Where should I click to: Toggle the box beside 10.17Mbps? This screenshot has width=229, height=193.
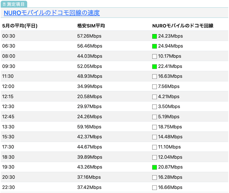click(x=154, y=56)
